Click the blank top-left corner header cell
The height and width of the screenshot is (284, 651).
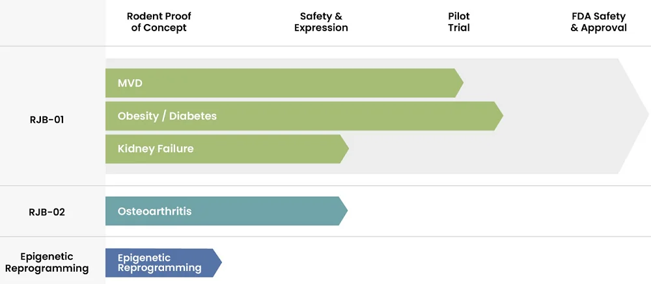pyautogui.click(x=53, y=23)
